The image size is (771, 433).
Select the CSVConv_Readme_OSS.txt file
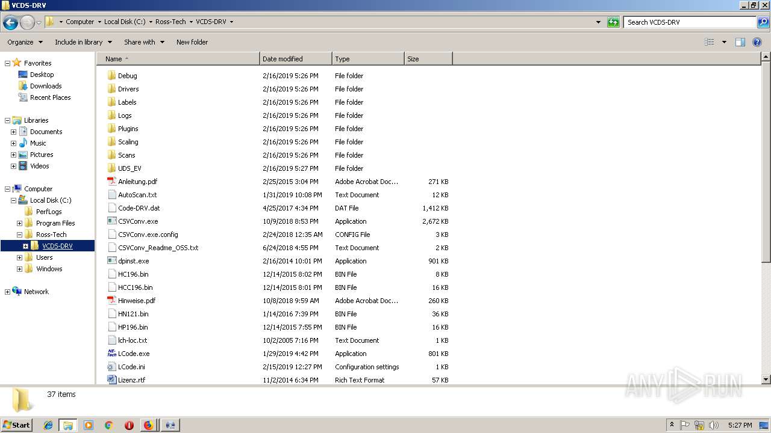pyautogui.click(x=158, y=248)
